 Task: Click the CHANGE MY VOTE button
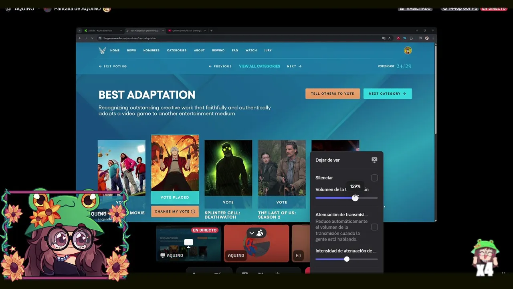175,212
